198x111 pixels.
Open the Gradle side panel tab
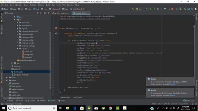(196, 16)
